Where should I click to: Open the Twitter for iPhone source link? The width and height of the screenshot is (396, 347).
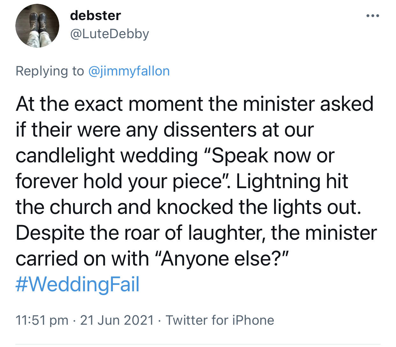point(220,320)
